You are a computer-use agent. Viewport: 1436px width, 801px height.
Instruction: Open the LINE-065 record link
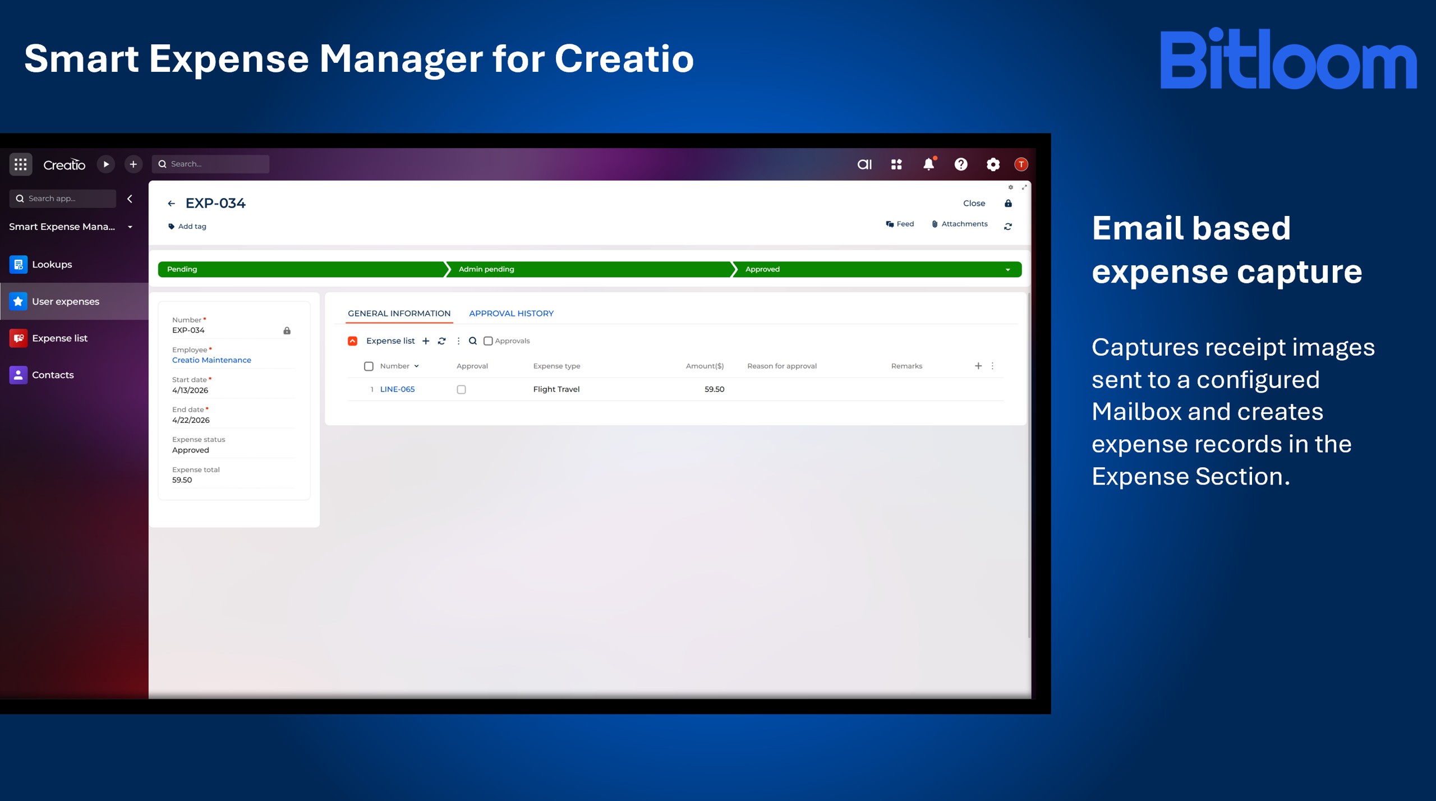(397, 389)
